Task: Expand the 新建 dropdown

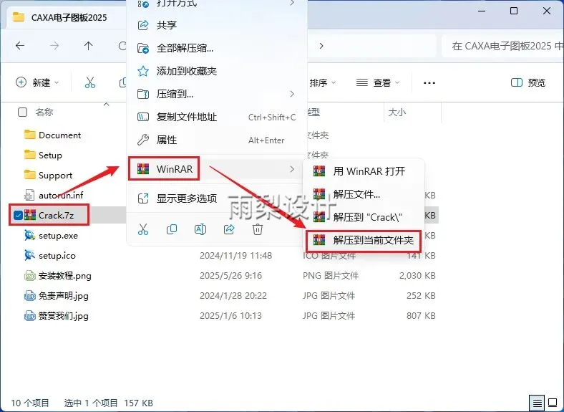Action: coord(37,82)
